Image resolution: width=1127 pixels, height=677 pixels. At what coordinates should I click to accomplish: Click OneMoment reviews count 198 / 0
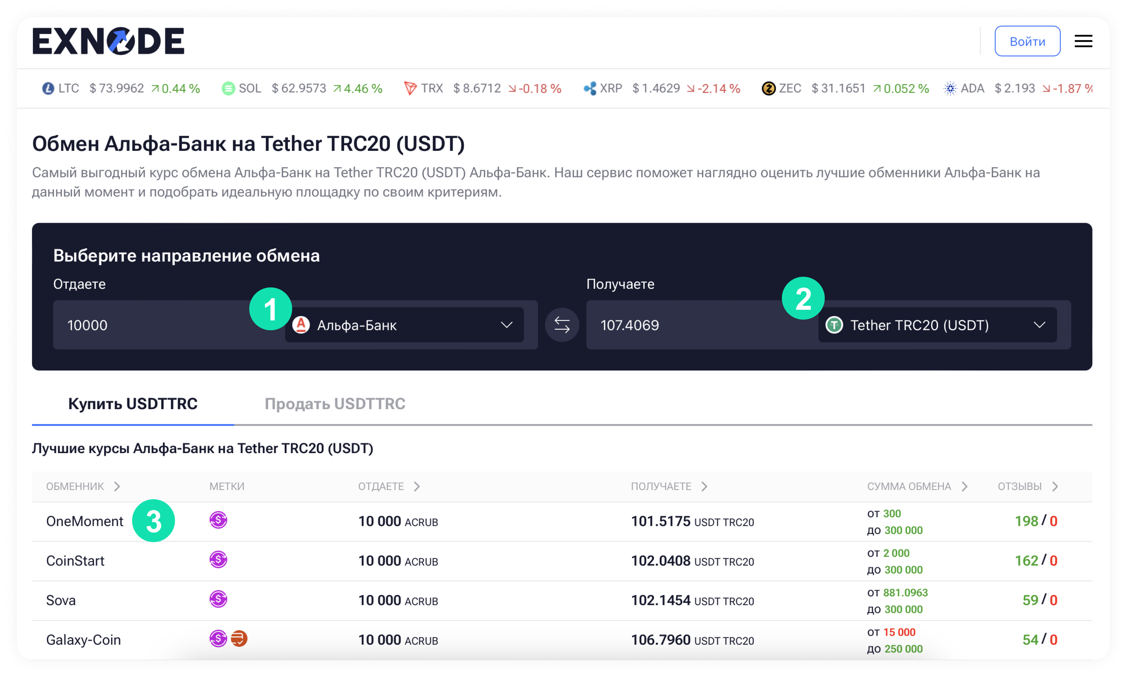click(1036, 521)
